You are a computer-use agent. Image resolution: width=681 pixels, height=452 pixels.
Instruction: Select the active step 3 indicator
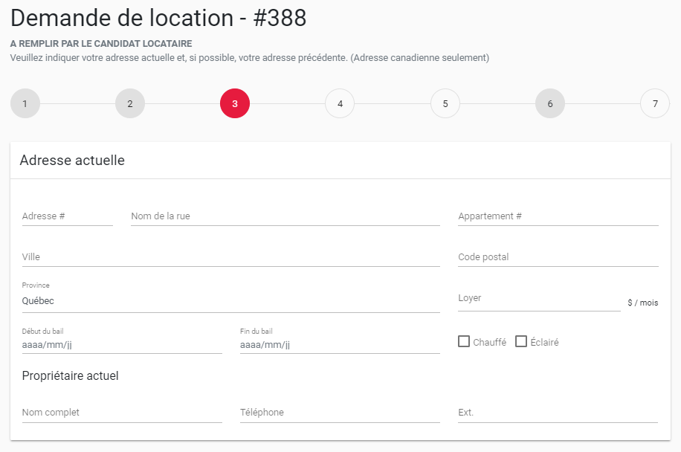[x=235, y=103]
